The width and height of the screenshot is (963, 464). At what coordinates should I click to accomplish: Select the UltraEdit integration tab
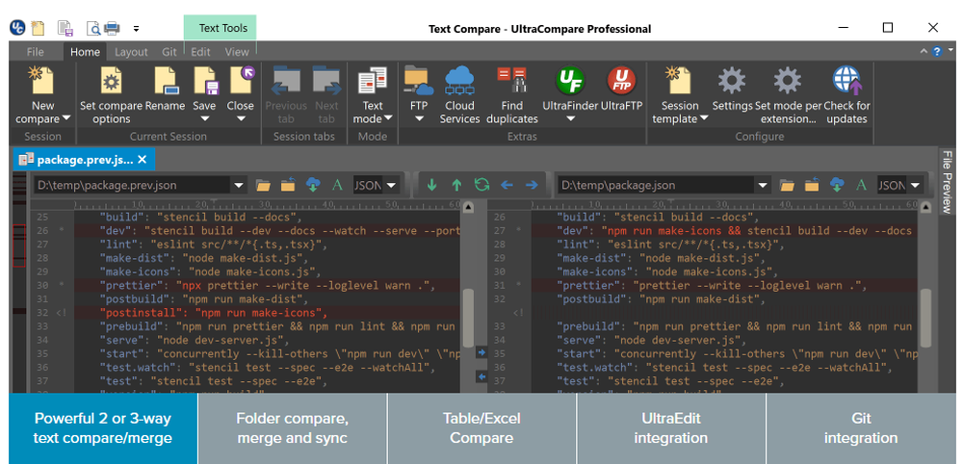coord(670,428)
